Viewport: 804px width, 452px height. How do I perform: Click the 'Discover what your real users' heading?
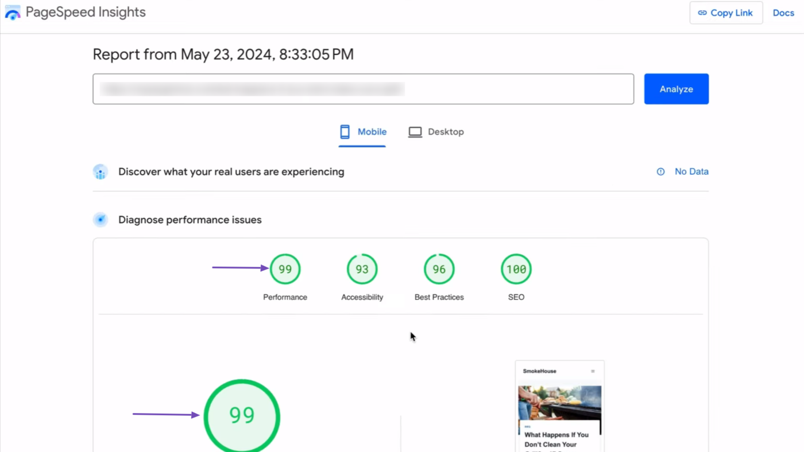point(231,172)
